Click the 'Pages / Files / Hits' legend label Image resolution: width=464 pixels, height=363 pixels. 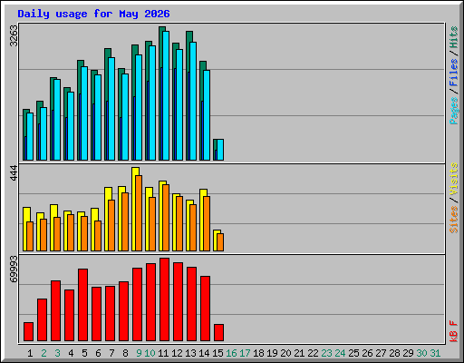click(454, 75)
